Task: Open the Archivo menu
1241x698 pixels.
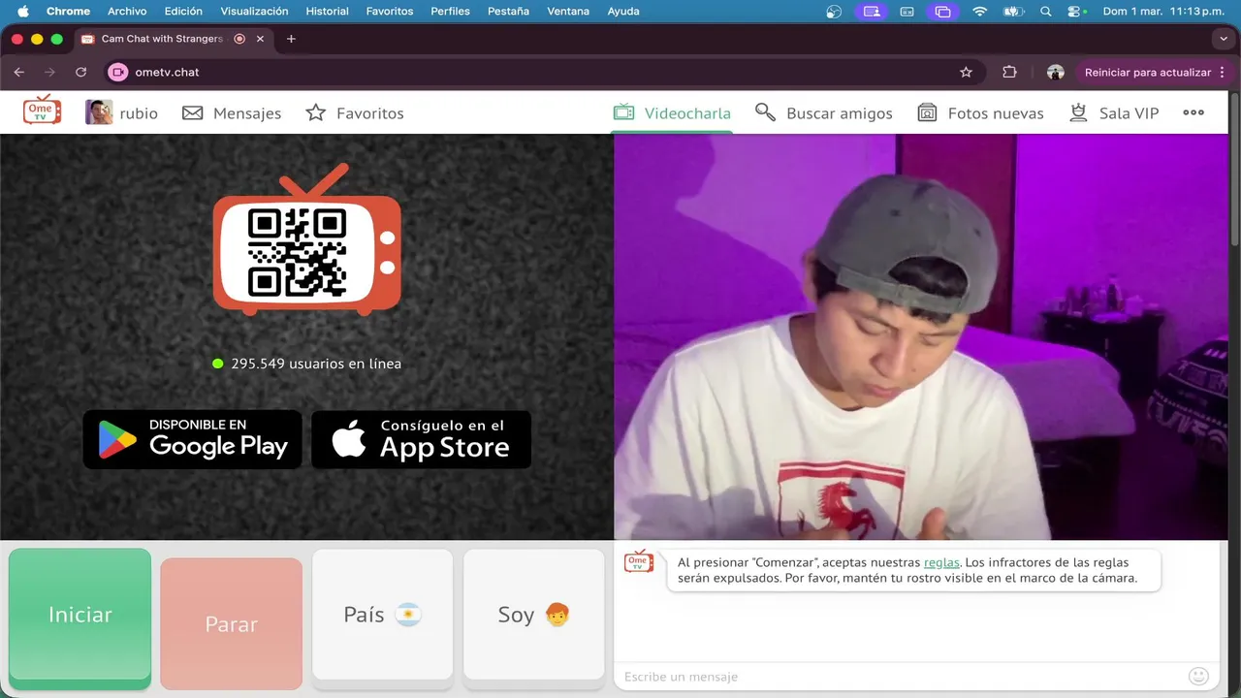Action: 127,12
